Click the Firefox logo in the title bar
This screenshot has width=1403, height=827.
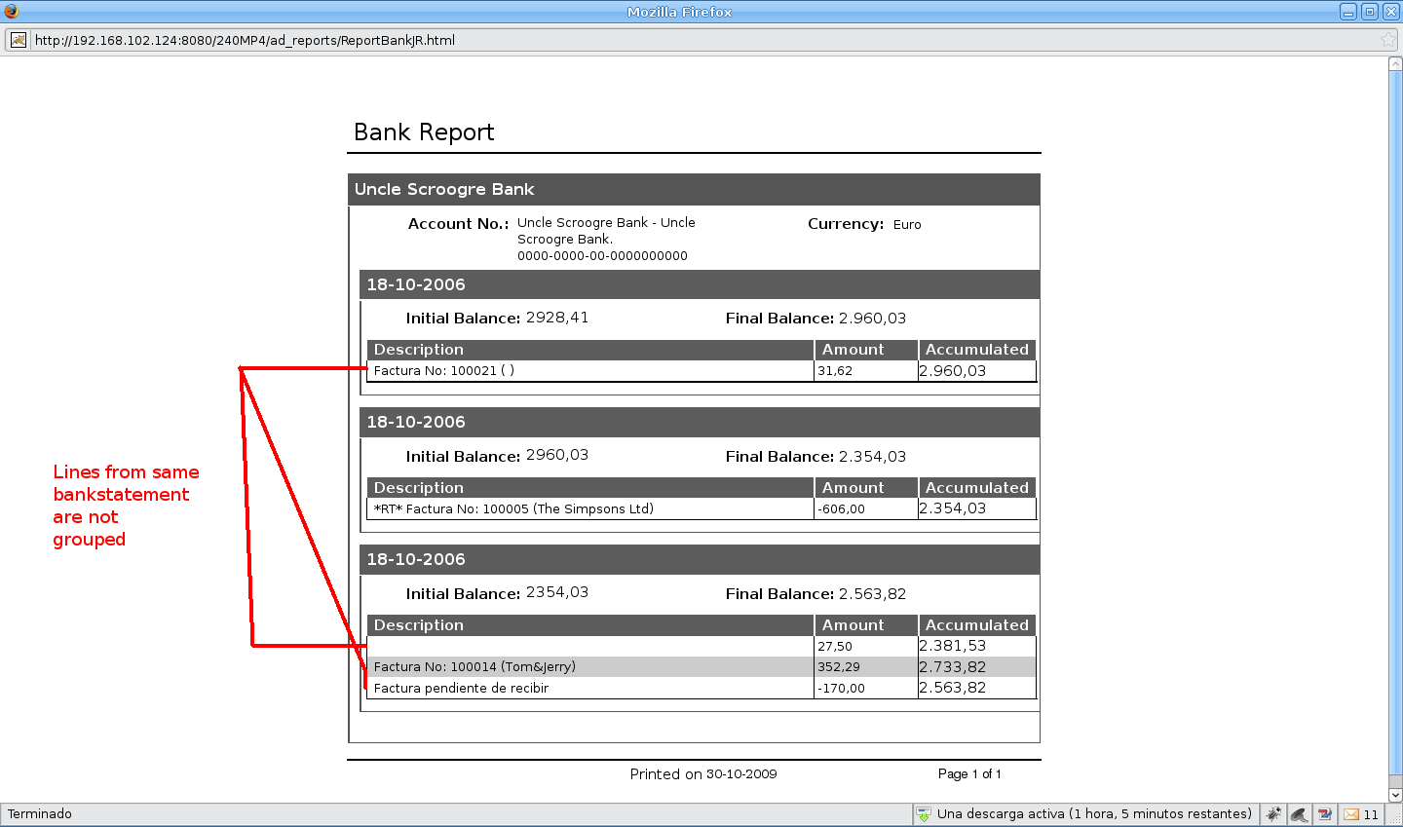coord(11,12)
